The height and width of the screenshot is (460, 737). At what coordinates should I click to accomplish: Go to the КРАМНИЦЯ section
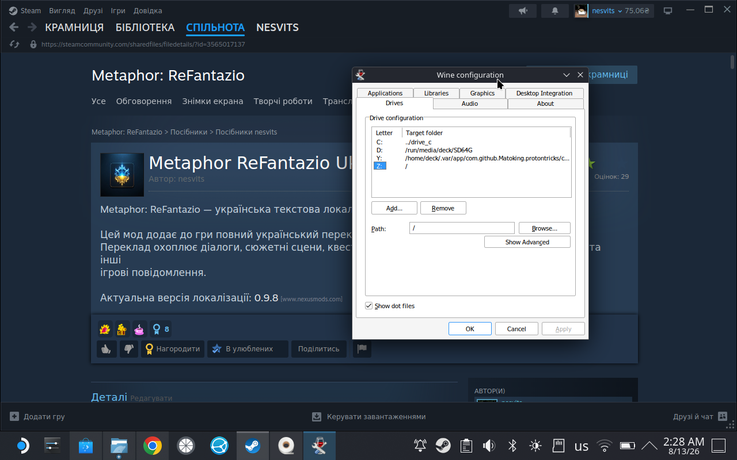pyautogui.click(x=74, y=27)
